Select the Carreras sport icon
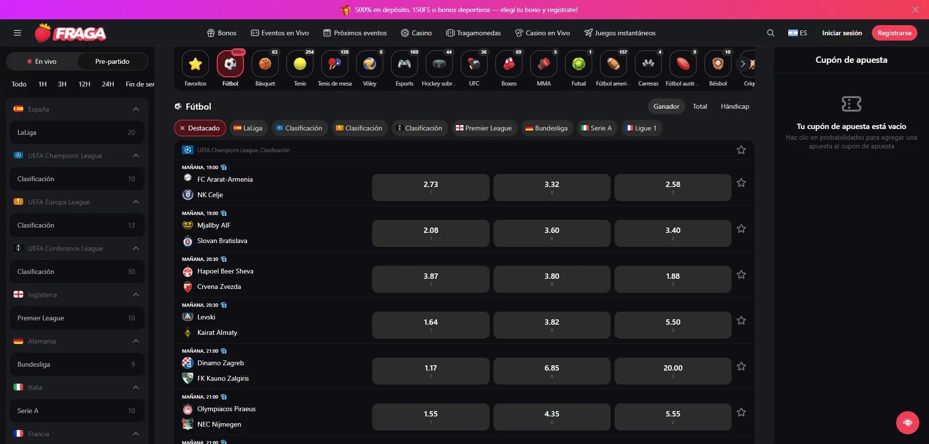Screen dimensions: 929x444 point(648,64)
